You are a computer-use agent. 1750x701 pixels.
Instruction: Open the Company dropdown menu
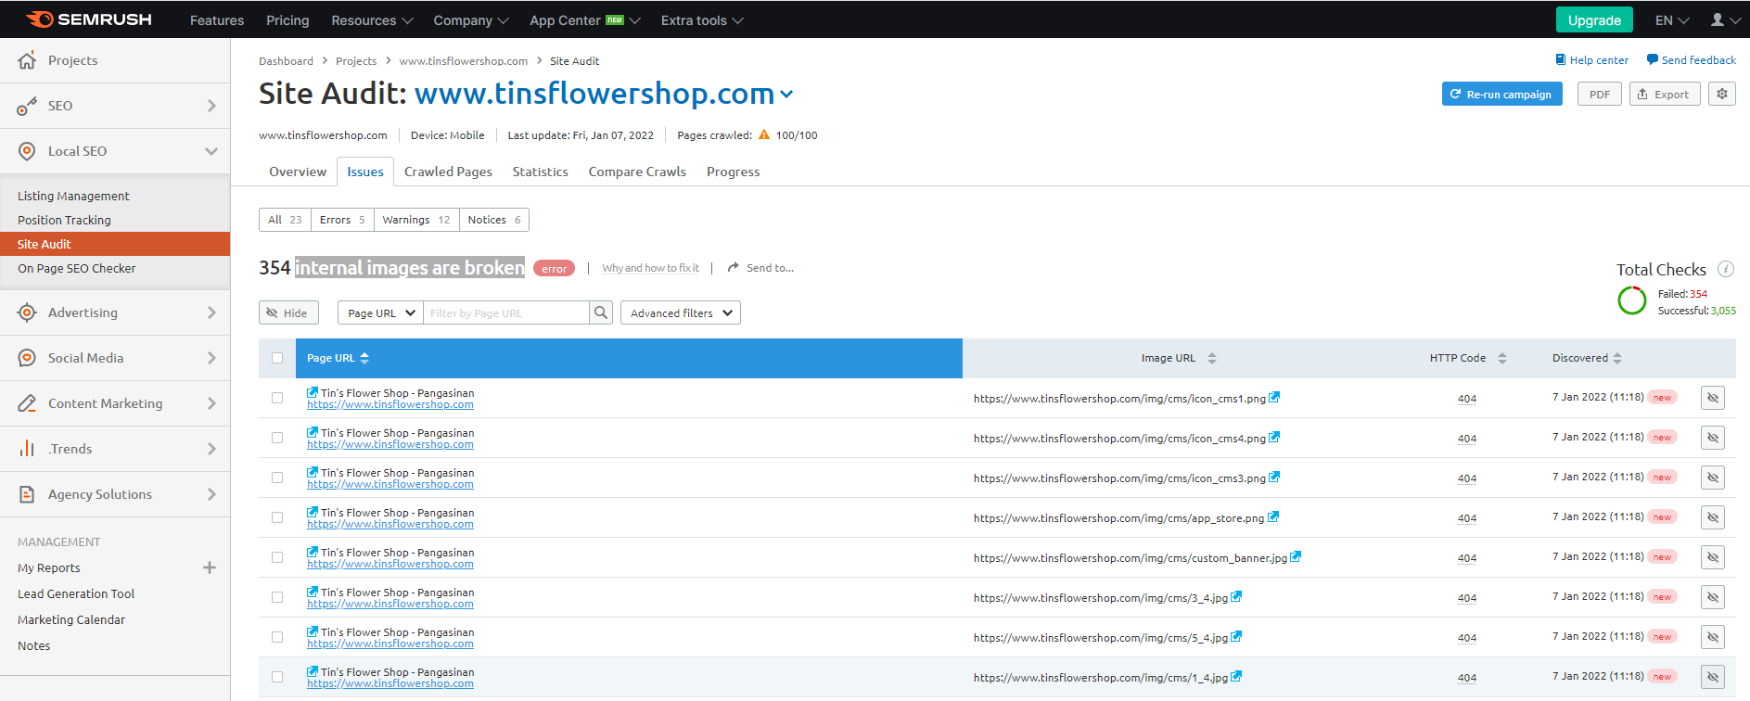[x=471, y=20]
